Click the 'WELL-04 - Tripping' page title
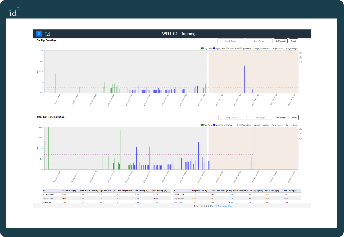Viewport: 344px width, 237px height. click(179, 34)
